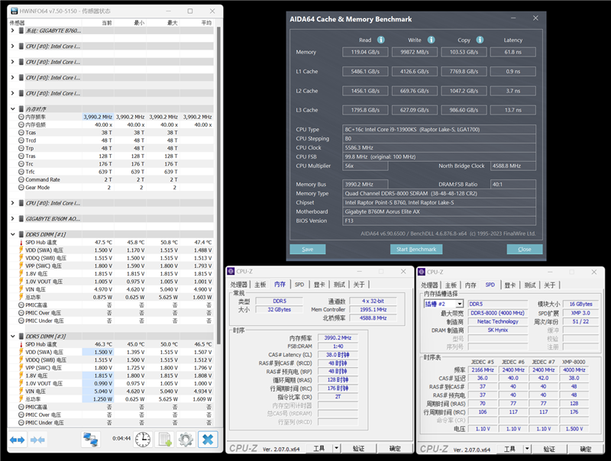Expand the 系统: GIGABYTE B760 sensor group
Screen dimensions: 611x461
click(12, 31)
